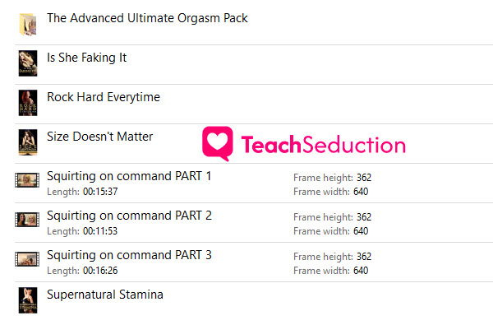Click the Rock Hard Everytime cover icon
The image size is (493, 325).
tap(28, 103)
